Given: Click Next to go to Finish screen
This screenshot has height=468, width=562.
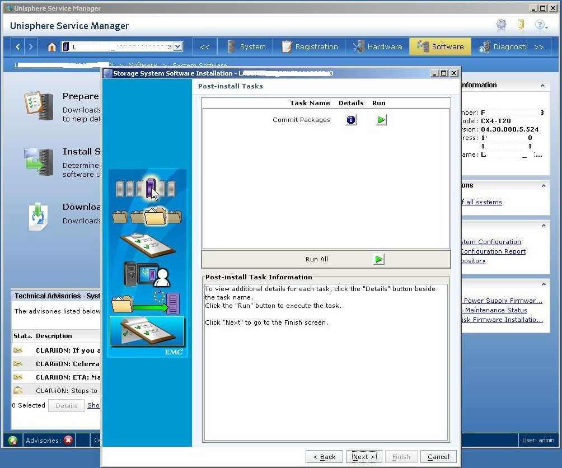Looking at the screenshot, I should [x=363, y=457].
